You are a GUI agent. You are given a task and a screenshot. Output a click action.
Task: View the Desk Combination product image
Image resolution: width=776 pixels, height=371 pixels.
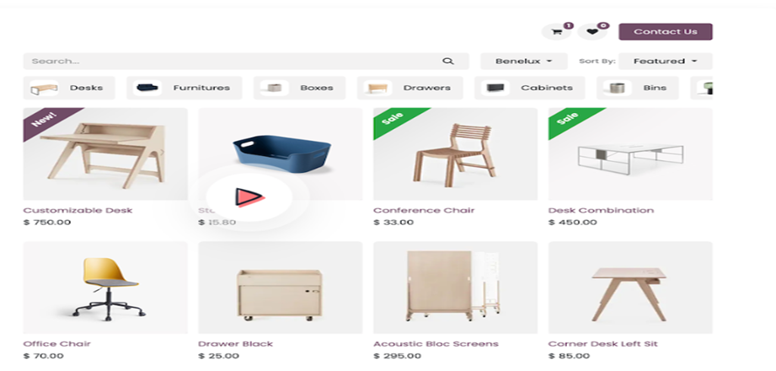(630, 154)
